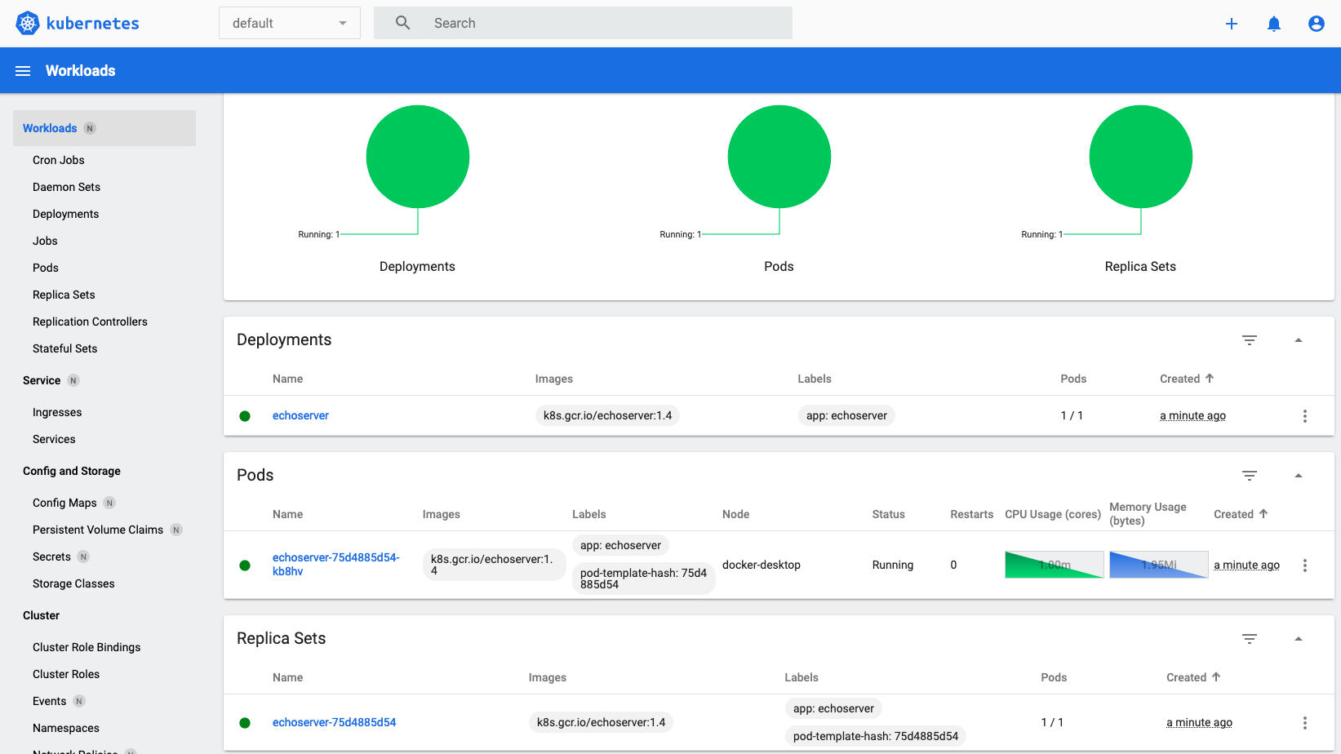
Task: Click the Replica Sets green status circle chart
Action: click(x=1141, y=157)
